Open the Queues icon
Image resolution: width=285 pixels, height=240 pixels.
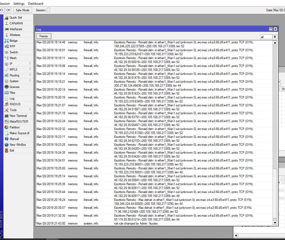7,87
